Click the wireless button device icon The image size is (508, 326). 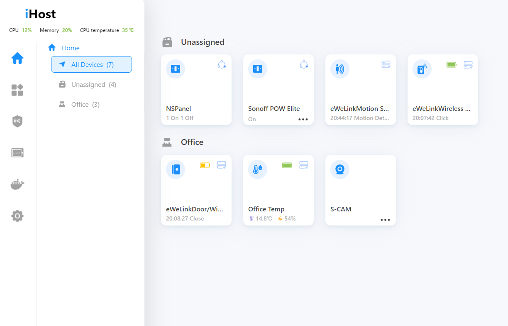pos(422,69)
